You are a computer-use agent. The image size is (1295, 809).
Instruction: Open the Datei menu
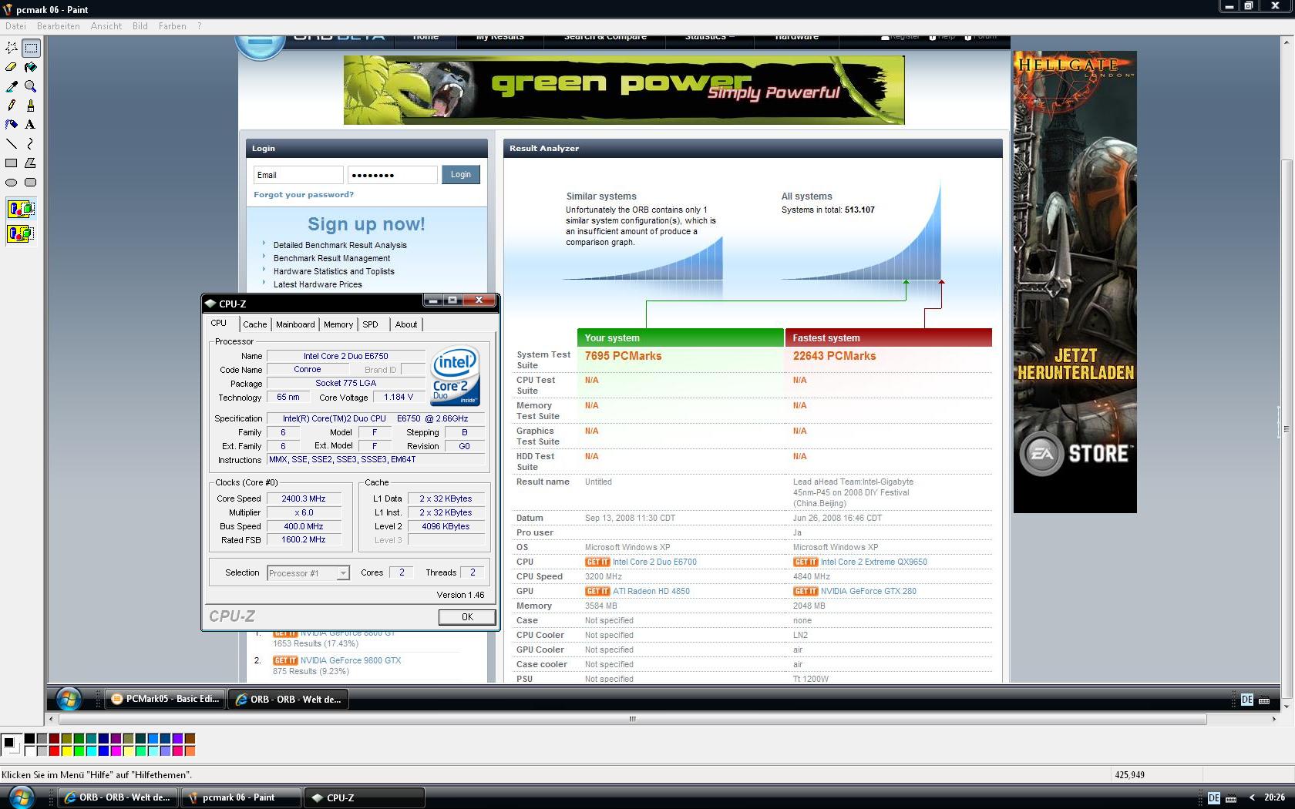(15, 26)
